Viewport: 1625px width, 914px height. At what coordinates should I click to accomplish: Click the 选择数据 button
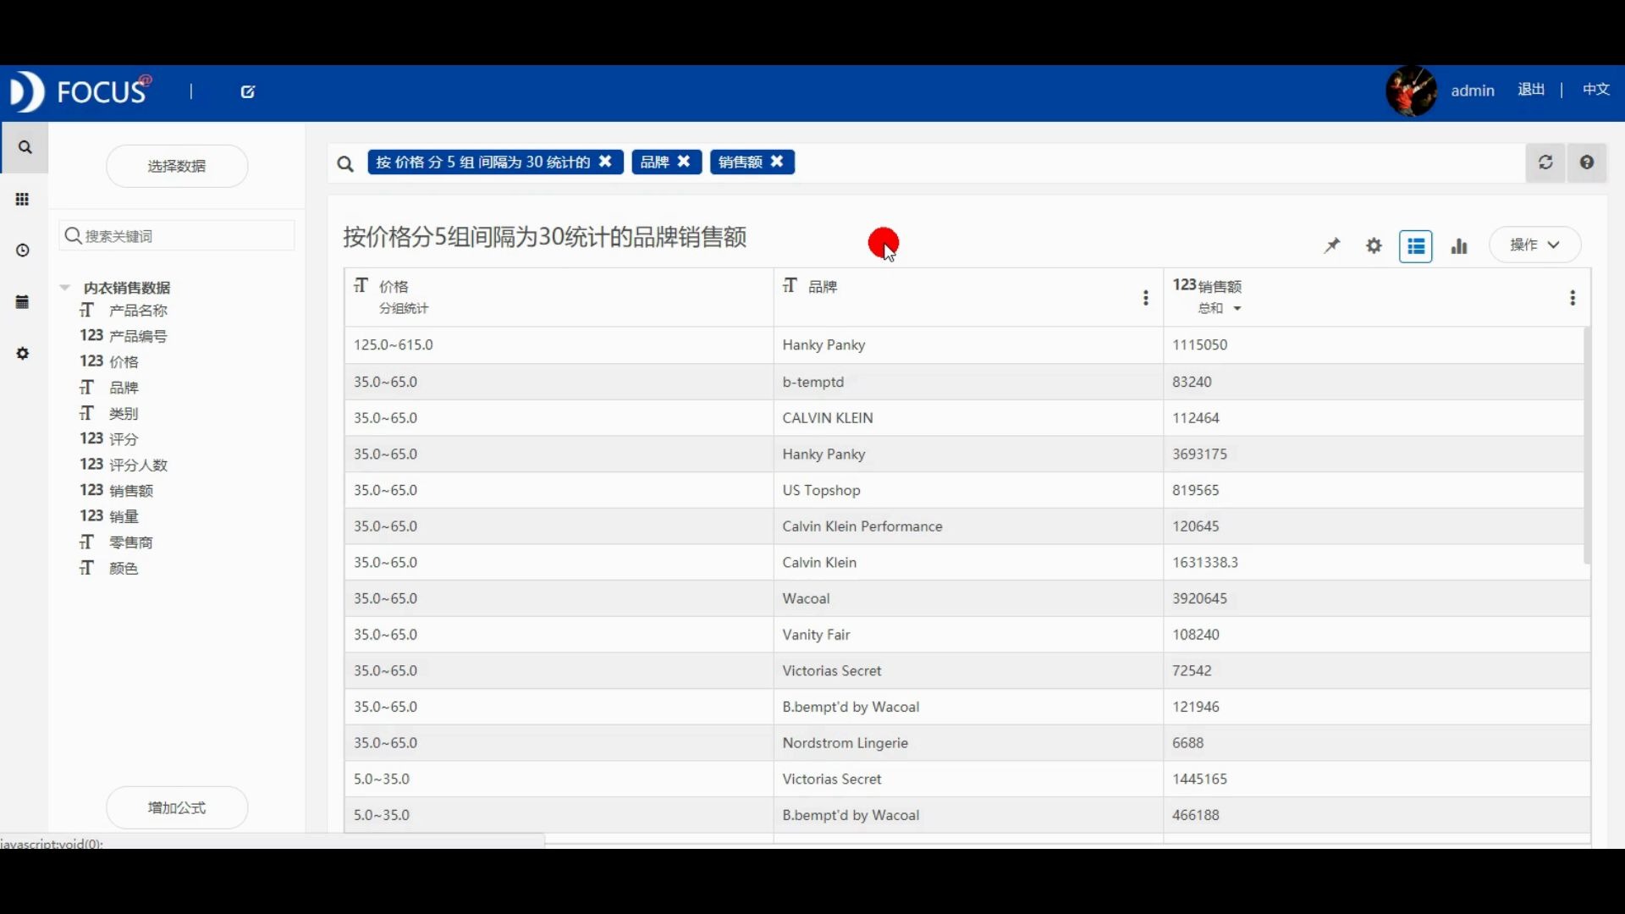click(177, 166)
